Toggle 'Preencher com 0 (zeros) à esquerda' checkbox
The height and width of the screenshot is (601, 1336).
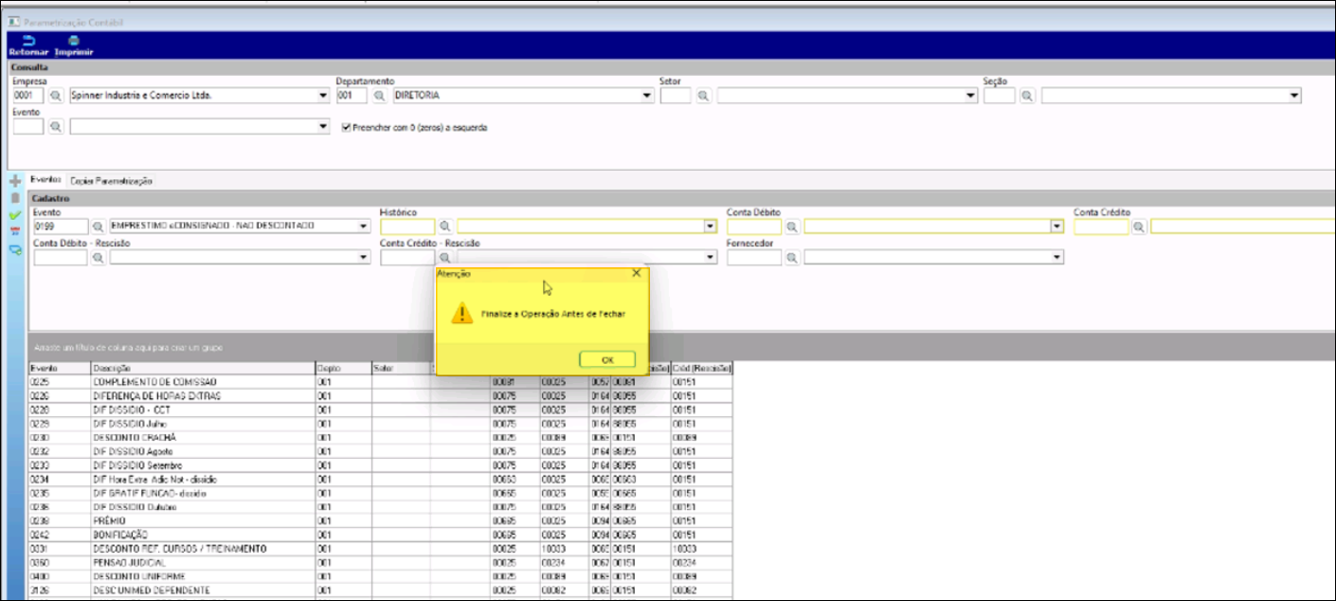347,127
